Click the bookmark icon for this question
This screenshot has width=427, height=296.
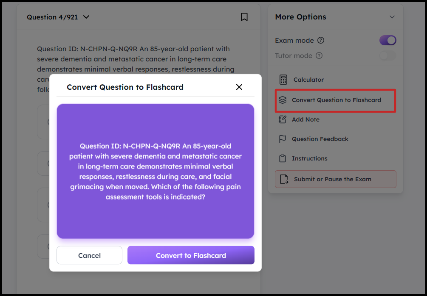pos(244,17)
